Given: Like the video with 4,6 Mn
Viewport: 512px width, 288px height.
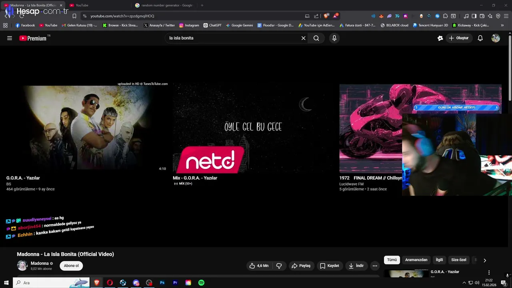Looking at the screenshot, I should click(x=259, y=266).
